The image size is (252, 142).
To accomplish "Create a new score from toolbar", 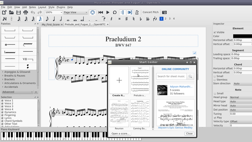I will (4, 12).
